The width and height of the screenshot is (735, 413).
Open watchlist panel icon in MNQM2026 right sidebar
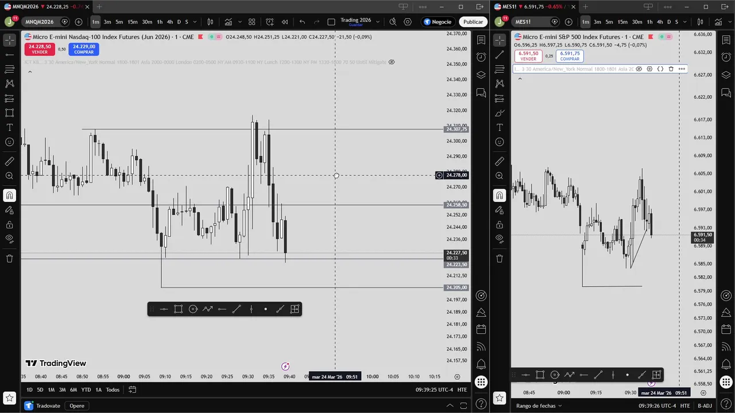[481, 40]
